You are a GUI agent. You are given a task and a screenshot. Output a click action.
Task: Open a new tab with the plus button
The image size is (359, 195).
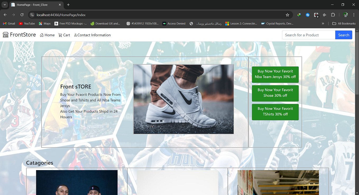(x=68, y=5)
